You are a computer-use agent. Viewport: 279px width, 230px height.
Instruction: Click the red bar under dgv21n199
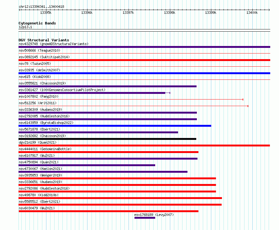tap(144, 146)
